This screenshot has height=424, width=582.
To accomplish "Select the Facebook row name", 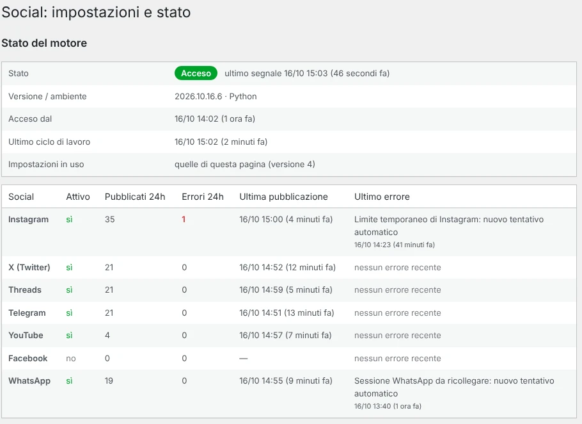I will 28,358.
